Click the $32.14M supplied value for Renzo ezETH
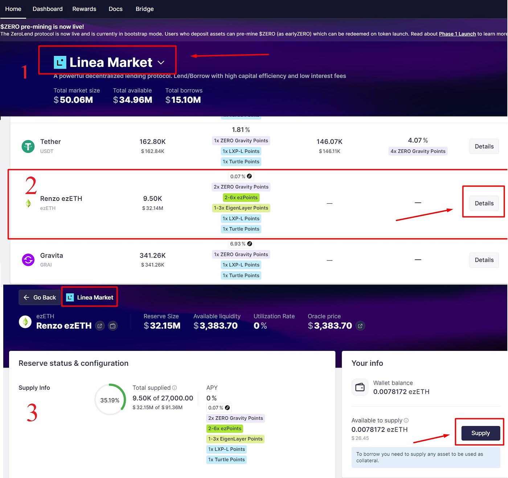Viewport: 508px width, 478px height. pos(153,208)
